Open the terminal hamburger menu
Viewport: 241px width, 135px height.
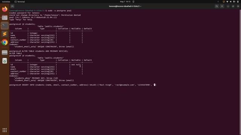click(222, 6)
